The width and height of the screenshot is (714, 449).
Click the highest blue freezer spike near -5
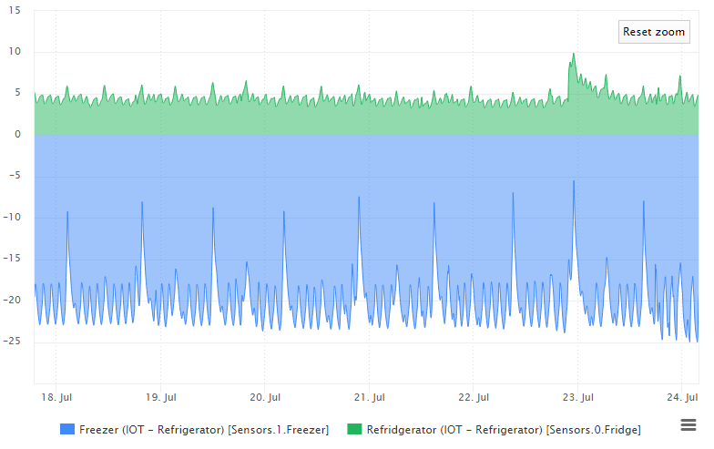(x=574, y=181)
